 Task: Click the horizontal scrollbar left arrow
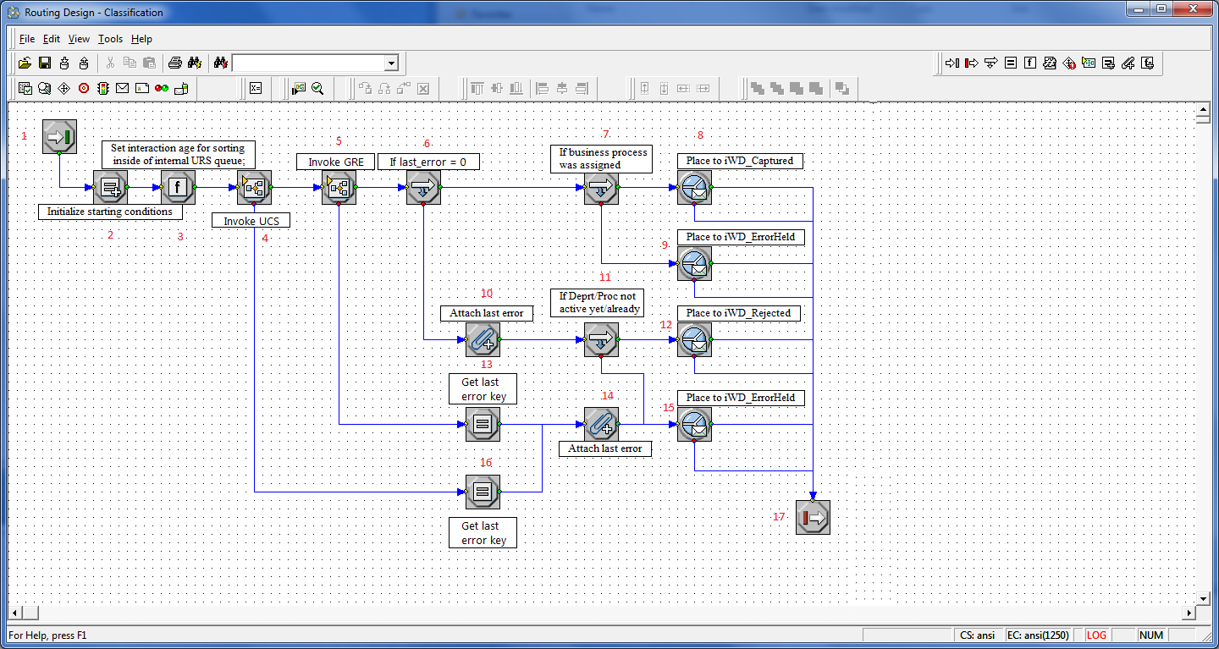click(14, 613)
